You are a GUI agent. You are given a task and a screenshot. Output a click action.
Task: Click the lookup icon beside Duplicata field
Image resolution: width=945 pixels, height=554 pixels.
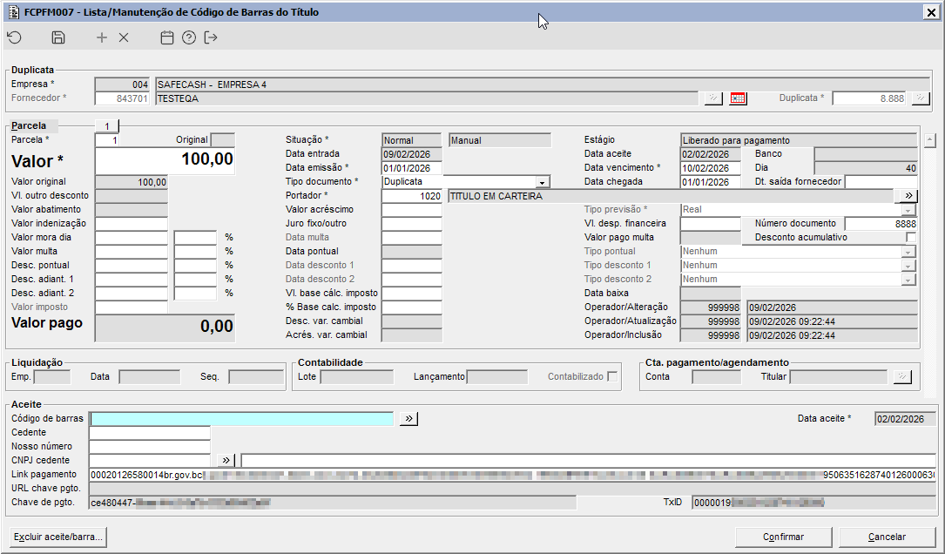(920, 98)
